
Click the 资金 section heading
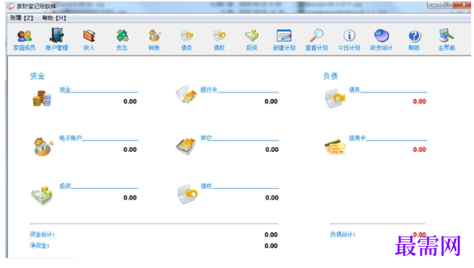click(x=37, y=76)
